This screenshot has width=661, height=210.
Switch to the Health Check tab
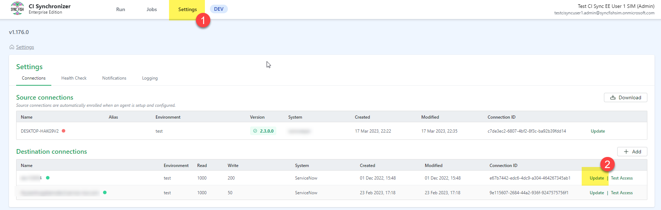[74, 78]
